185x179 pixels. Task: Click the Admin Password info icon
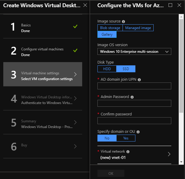click(x=132, y=97)
